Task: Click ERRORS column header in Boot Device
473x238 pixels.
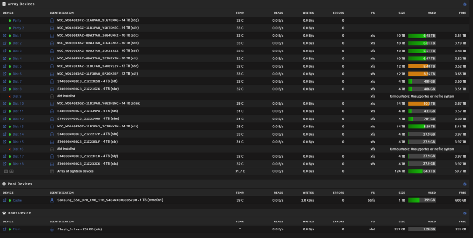Action: pos(339,222)
